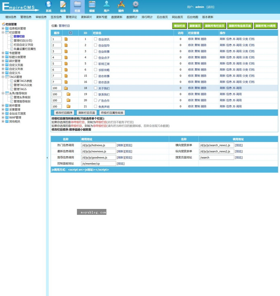
Task: Check the 求职攻略 column checkbox
Action: [95, 70]
